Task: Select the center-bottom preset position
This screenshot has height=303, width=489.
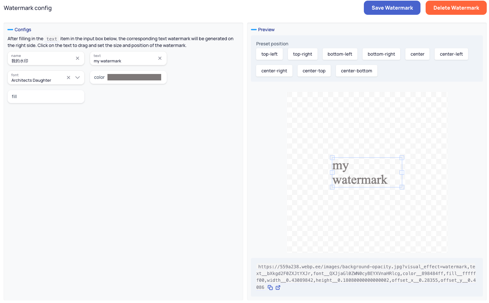Action: click(x=356, y=71)
